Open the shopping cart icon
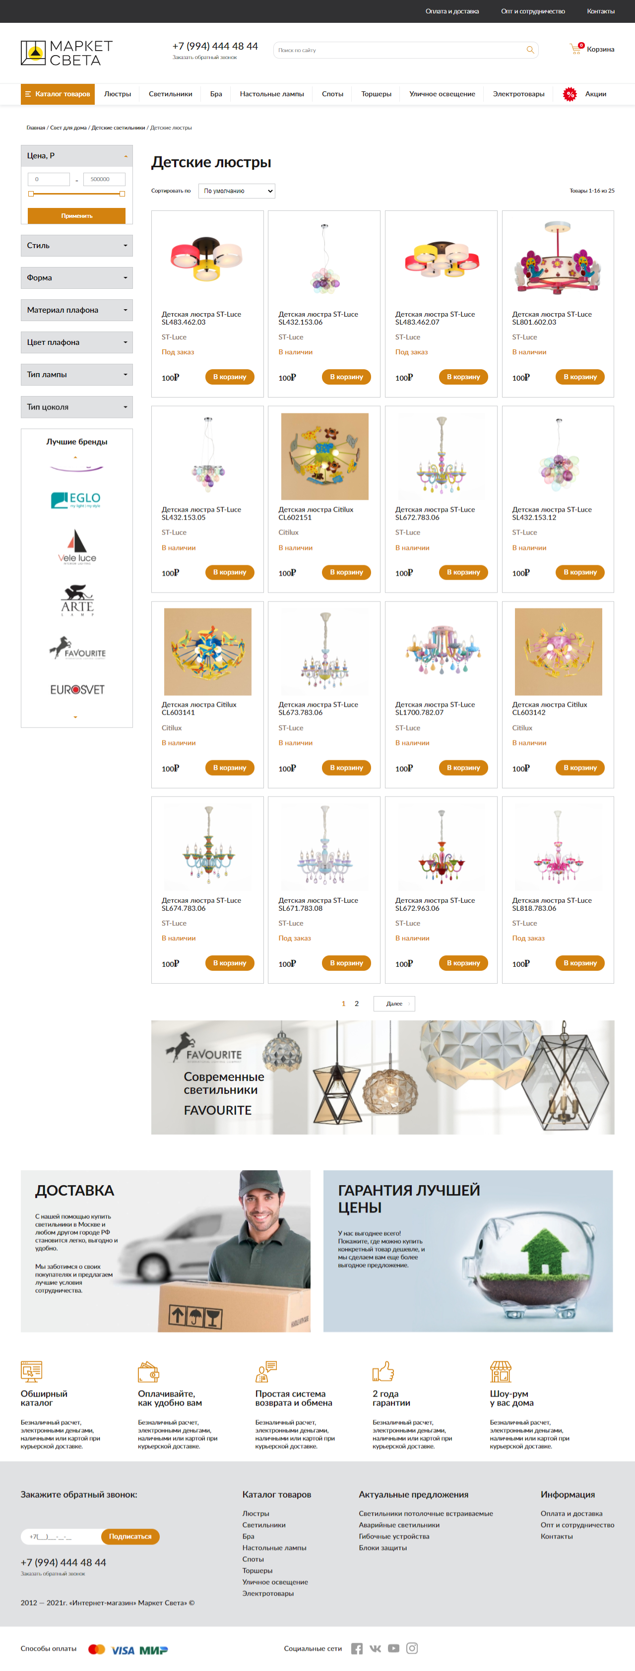The height and width of the screenshot is (1671, 635). pyautogui.click(x=575, y=49)
